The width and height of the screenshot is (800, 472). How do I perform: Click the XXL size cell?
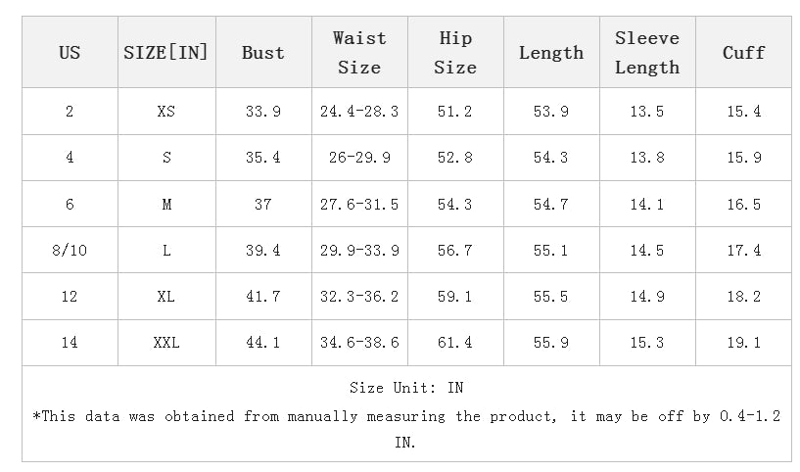pyautogui.click(x=165, y=343)
